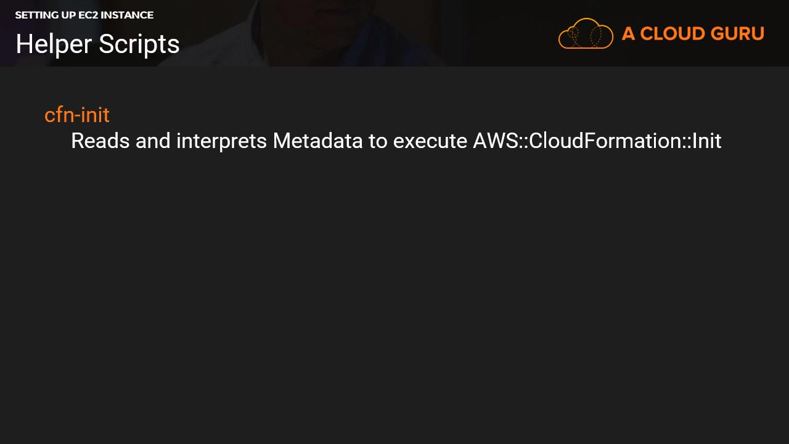The width and height of the screenshot is (789, 444).
Task: Click the SETTING UP EC2 INSTANCE section label
Action: (x=84, y=15)
